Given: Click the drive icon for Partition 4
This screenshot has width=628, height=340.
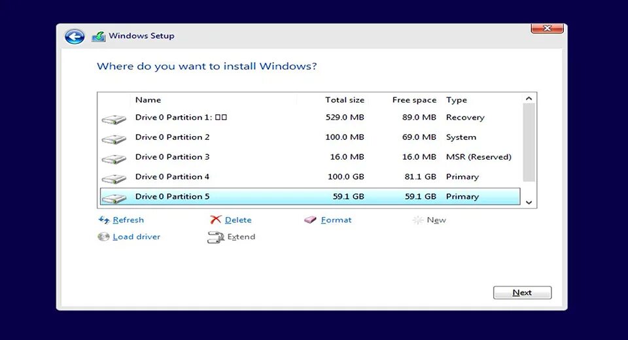Looking at the screenshot, I should coord(114,178).
